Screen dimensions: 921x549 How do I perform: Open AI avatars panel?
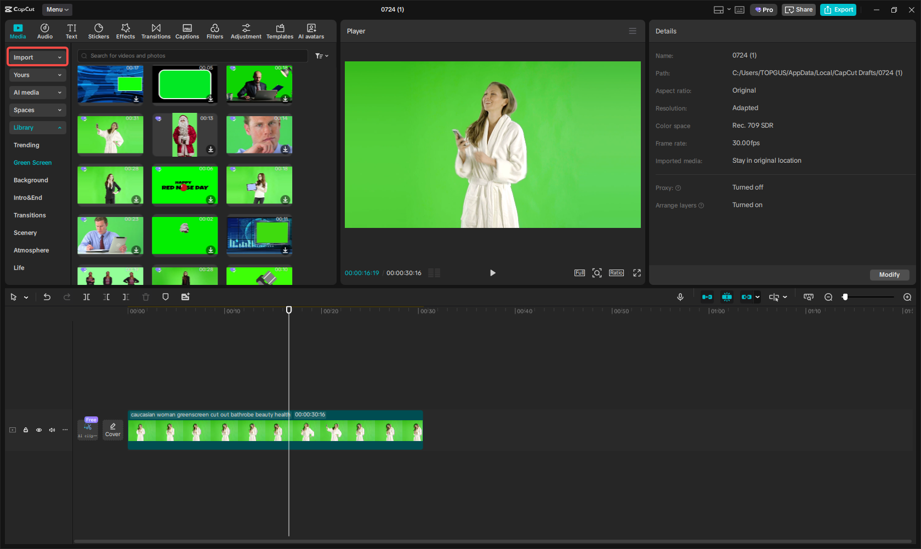(x=311, y=31)
